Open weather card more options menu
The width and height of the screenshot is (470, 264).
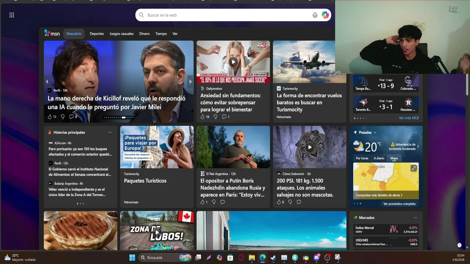(x=415, y=132)
